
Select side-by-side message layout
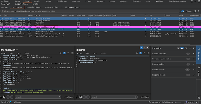coord(141,47)
